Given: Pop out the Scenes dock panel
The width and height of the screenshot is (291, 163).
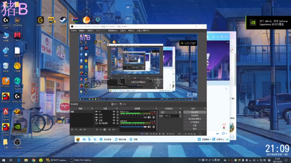Looking at the screenshot, I should click(92, 109).
